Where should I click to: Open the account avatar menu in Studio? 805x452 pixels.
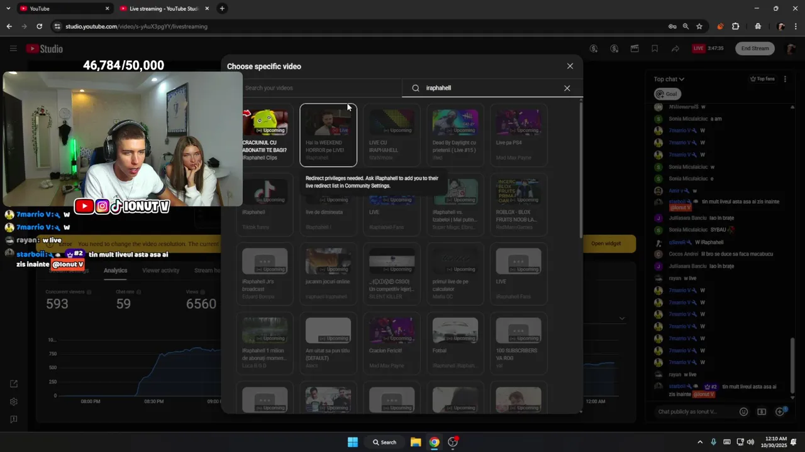coord(791,48)
